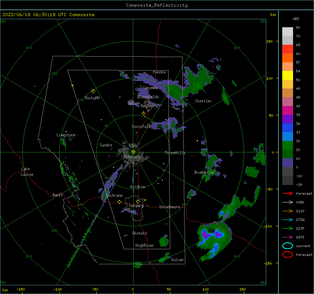Screen dimensions: 314x294
Task: Click the green 30 dBZ color swatch
Action: click(x=287, y=145)
